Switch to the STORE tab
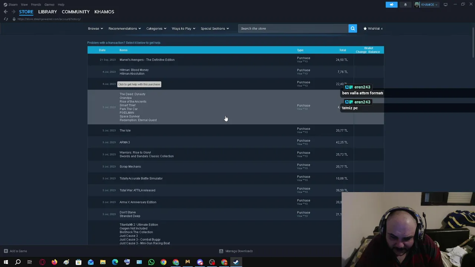The height and width of the screenshot is (267, 475). [x=26, y=12]
